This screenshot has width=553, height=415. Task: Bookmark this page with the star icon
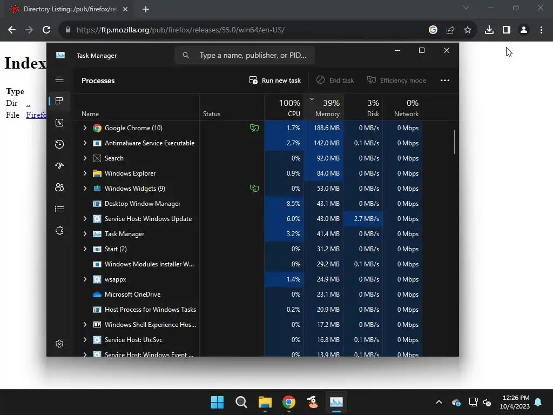[x=467, y=30]
